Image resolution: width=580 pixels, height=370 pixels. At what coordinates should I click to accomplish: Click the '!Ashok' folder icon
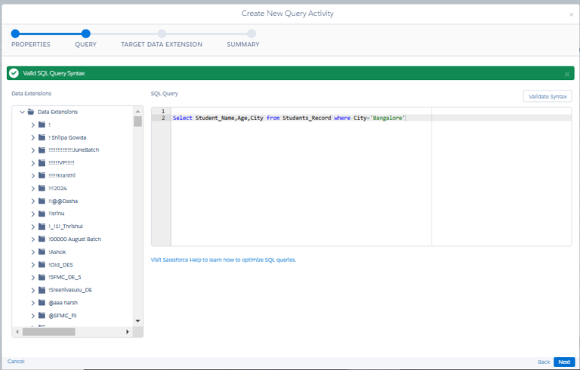(42, 251)
